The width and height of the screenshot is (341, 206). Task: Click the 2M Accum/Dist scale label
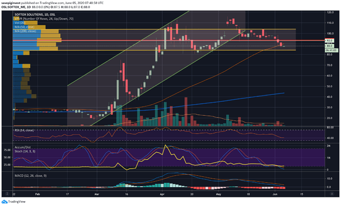tap(329, 146)
